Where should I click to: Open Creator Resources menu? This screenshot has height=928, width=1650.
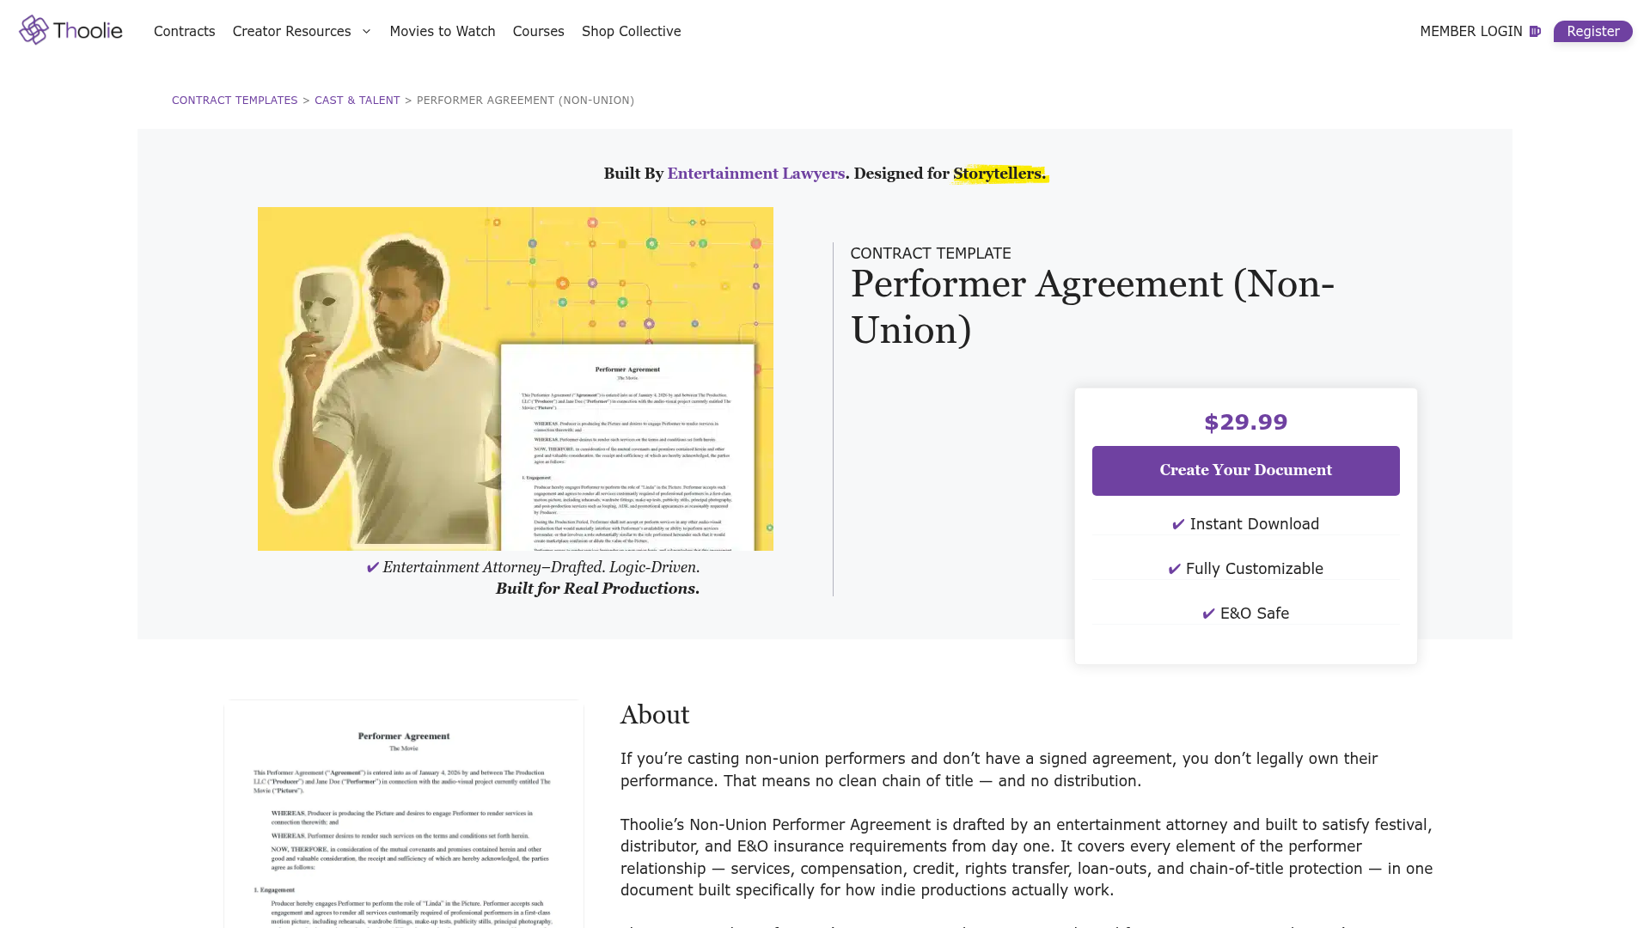tap(291, 32)
